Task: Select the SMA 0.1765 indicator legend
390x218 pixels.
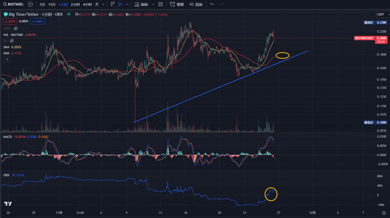Action: pyautogui.click(x=12, y=53)
